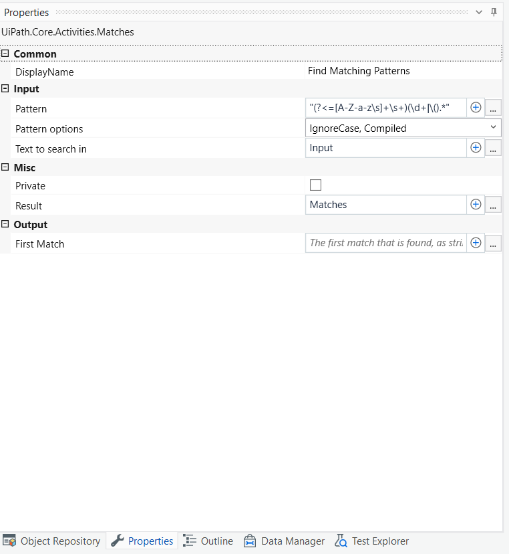Collapse the Common section
The height and width of the screenshot is (554, 509).
tap(5, 54)
